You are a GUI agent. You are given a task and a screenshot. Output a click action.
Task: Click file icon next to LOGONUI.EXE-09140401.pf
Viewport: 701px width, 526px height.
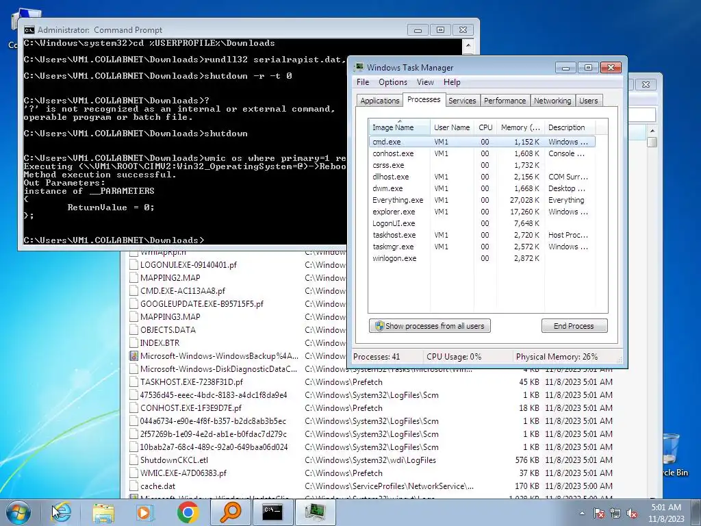[133, 265]
